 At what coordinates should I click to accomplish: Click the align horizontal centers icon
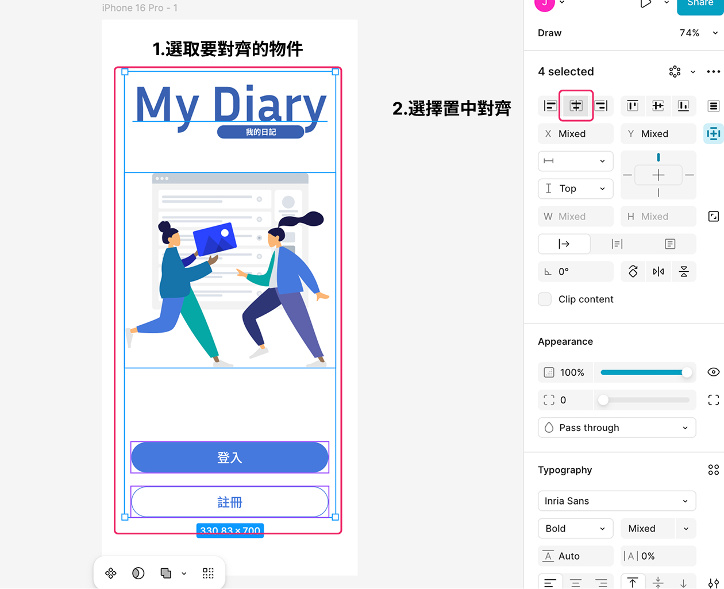click(x=576, y=106)
